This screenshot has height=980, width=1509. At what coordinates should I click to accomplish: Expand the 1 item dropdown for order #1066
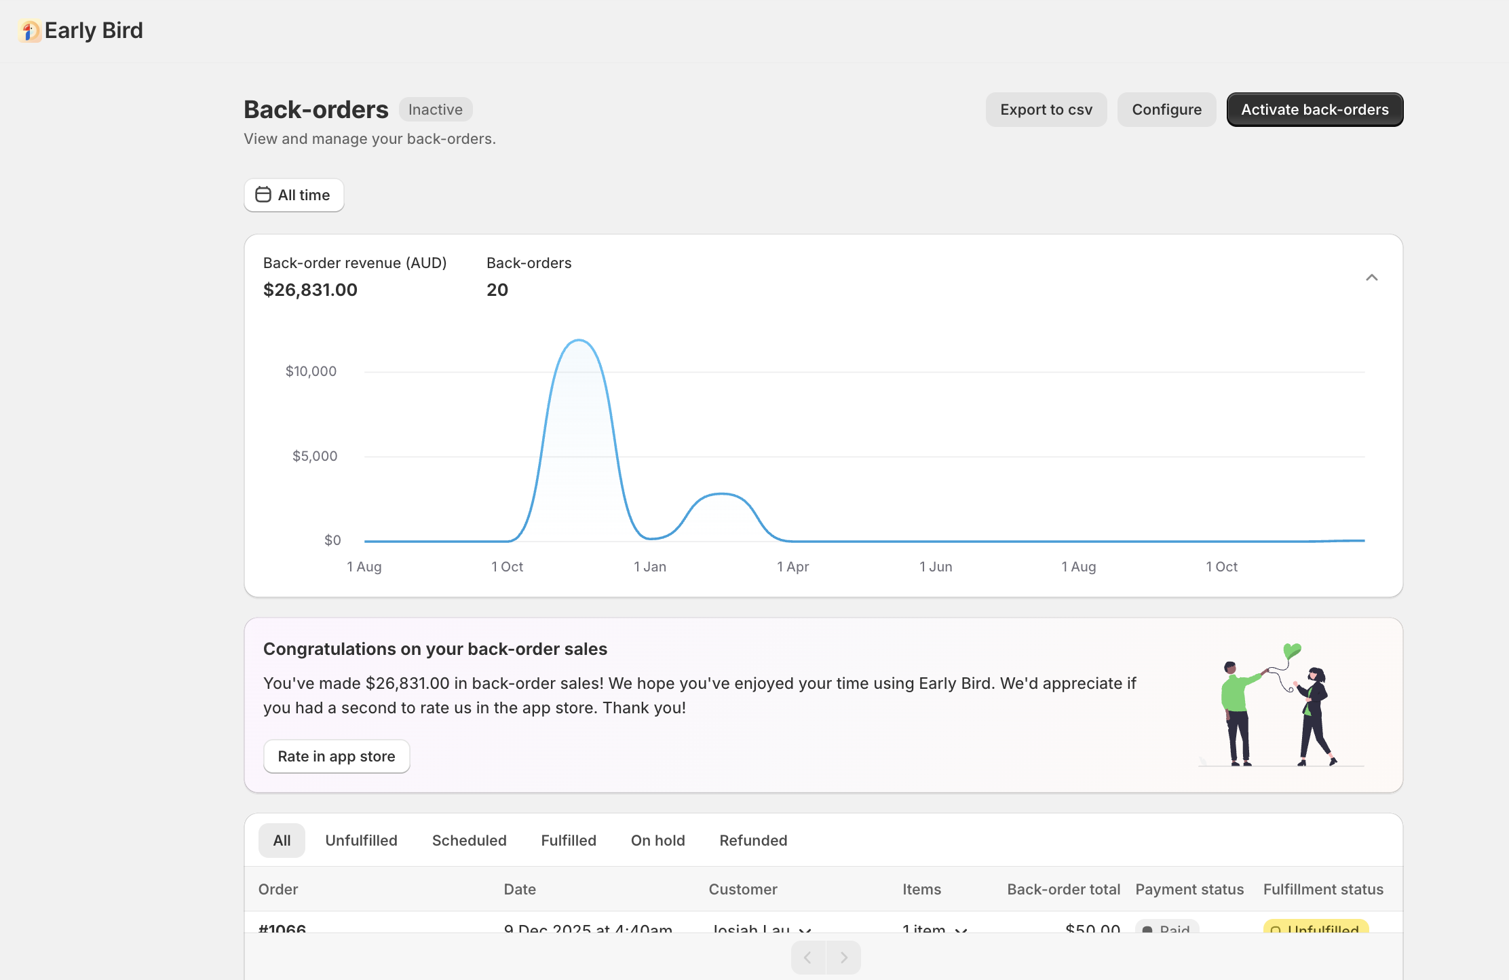coord(961,932)
